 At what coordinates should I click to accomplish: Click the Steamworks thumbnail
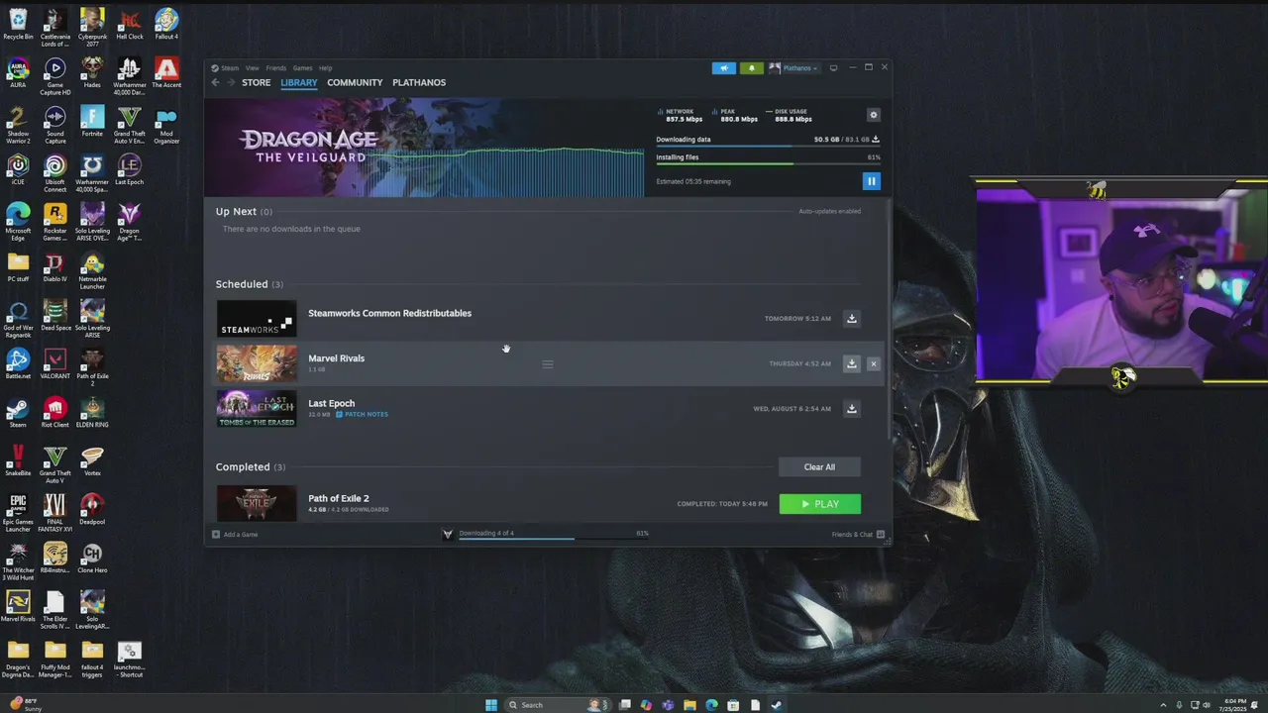point(257,319)
